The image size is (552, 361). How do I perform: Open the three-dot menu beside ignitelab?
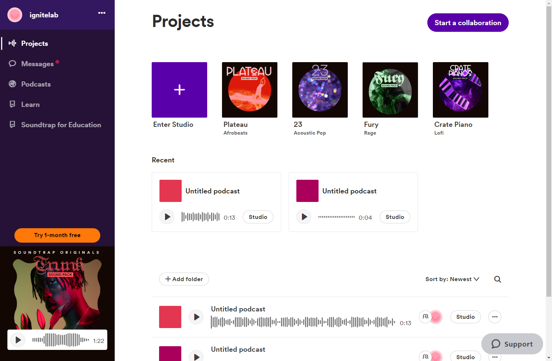pyautogui.click(x=102, y=13)
